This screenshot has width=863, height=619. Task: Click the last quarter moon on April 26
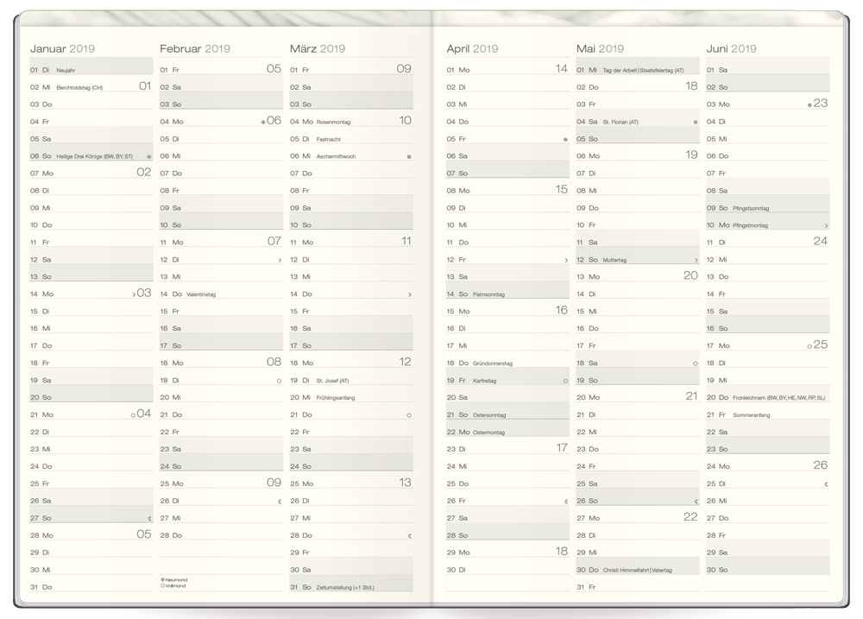click(566, 501)
